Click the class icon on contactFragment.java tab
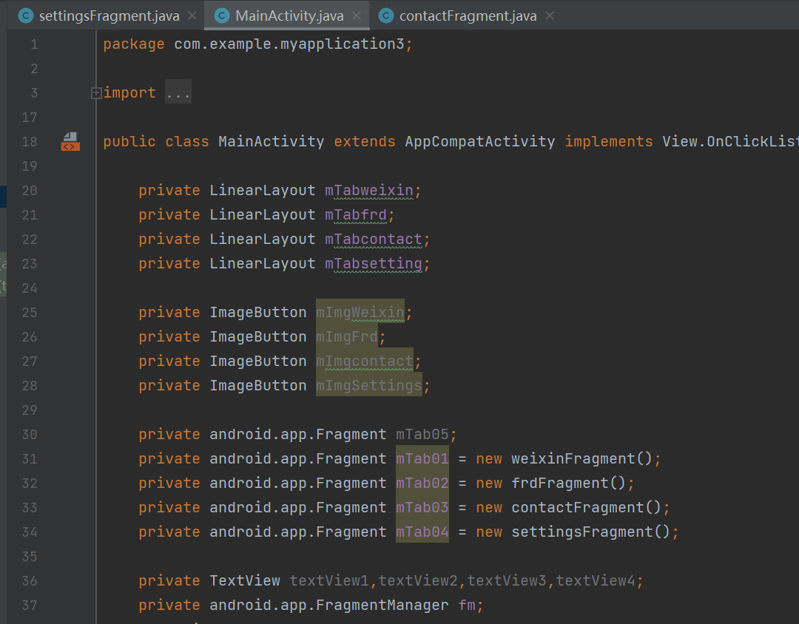 tap(385, 16)
